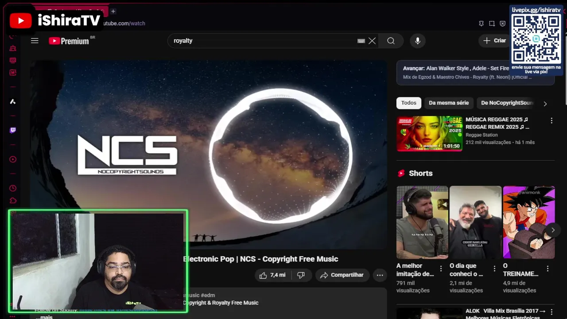
Task: Open more actions three-dot menu under video
Action: 380,275
